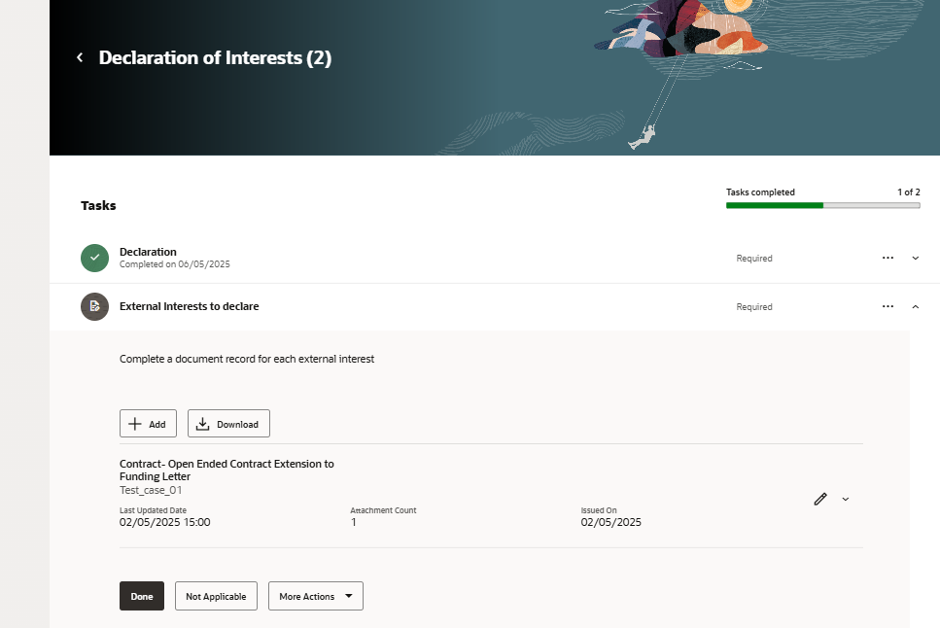Click the Contract- Open Ended Contract Extension title
Image resolution: width=940 pixels, height=628 pixels.
coord(226,471)
